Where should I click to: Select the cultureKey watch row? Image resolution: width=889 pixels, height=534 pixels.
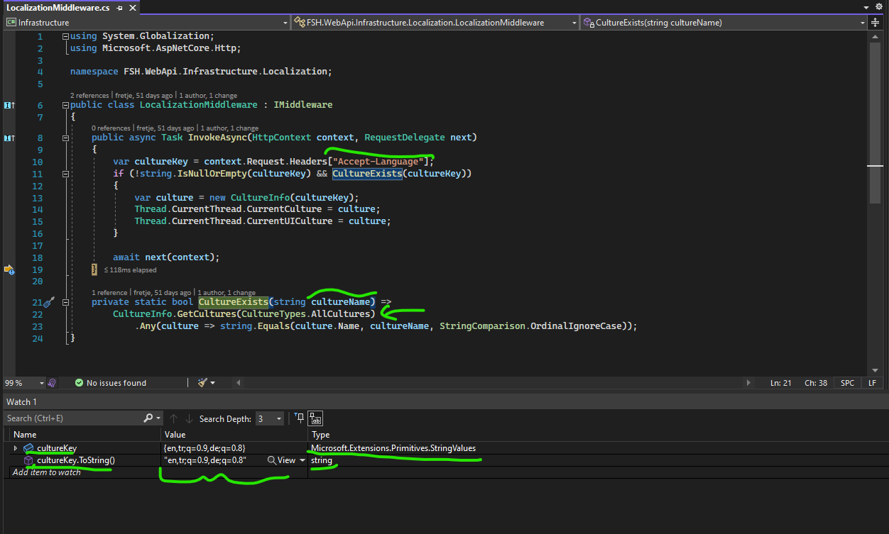click(444, 448)
